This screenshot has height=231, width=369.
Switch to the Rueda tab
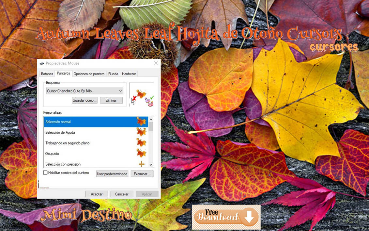113,74
